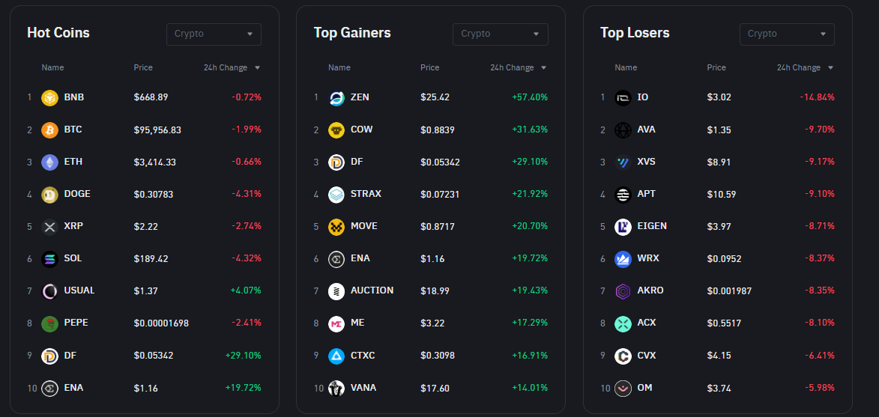Open the Crypto dropdown in Top Gainers
The image size is (879, 417).
point(500,34)
